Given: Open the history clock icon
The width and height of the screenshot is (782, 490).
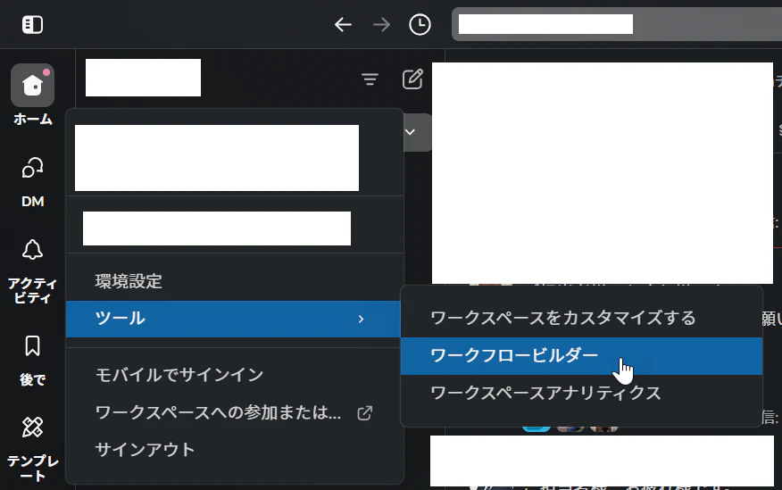Looking at the screenshot, I should click(420, 24).
